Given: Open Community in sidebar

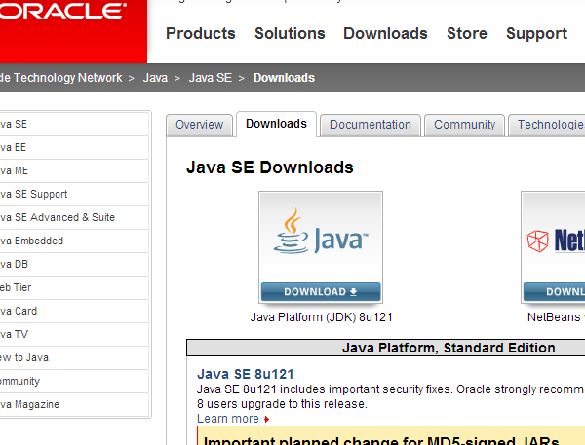Looking at the screenshot, I should [x=74, y=382].
